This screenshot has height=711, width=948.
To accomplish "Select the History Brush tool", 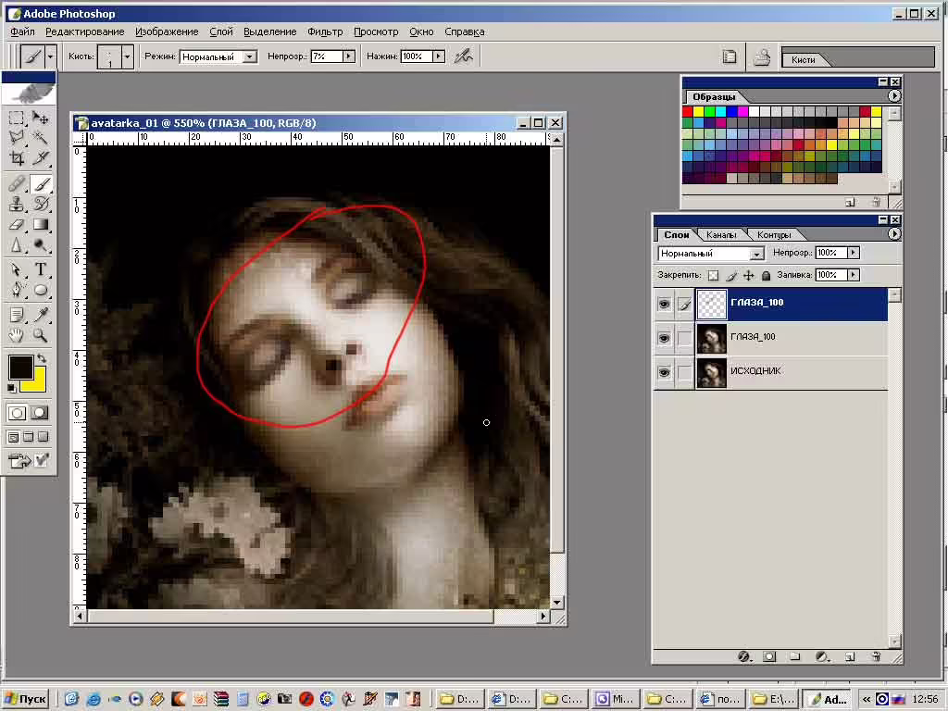I will [41, 204].
